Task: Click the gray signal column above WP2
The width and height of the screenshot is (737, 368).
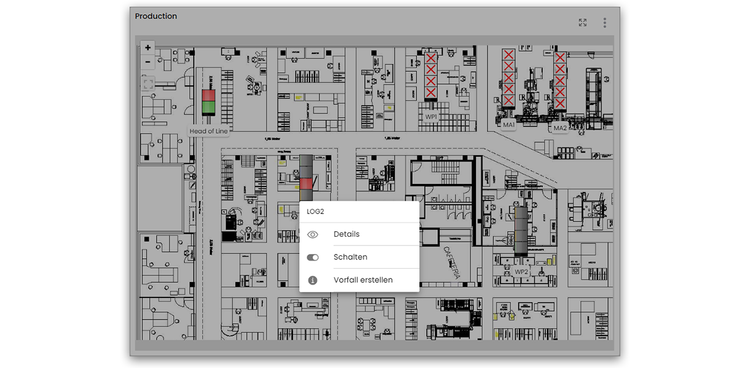Action: pyautogui.click(x=521, y=231)
